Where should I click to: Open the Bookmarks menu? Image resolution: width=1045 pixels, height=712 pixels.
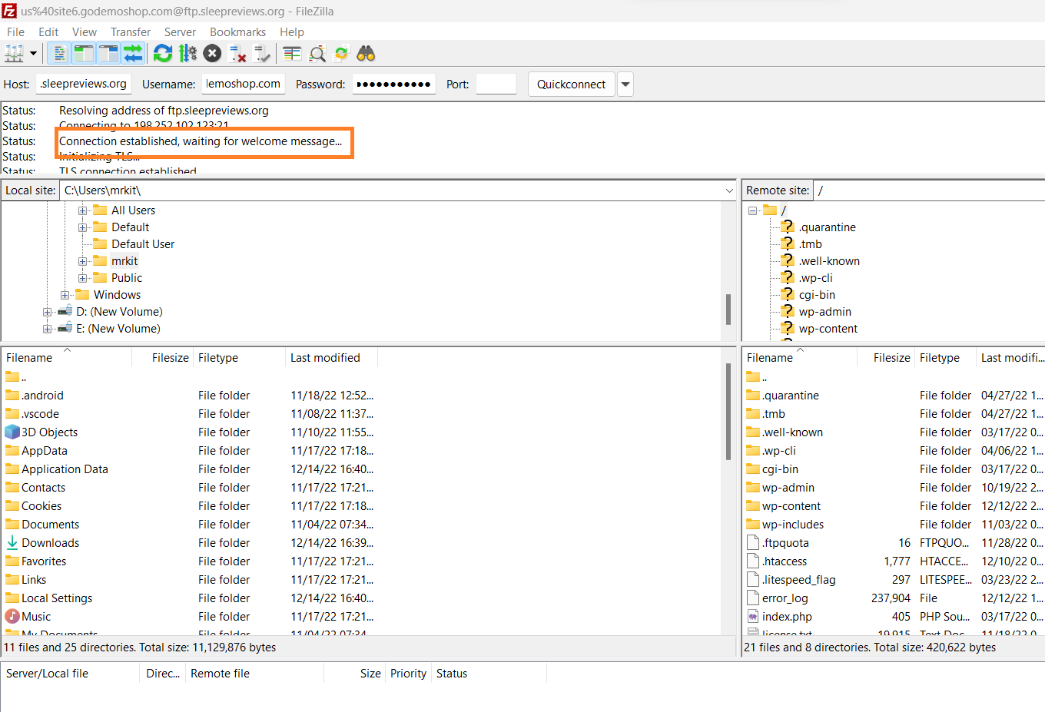pos(237,32)
